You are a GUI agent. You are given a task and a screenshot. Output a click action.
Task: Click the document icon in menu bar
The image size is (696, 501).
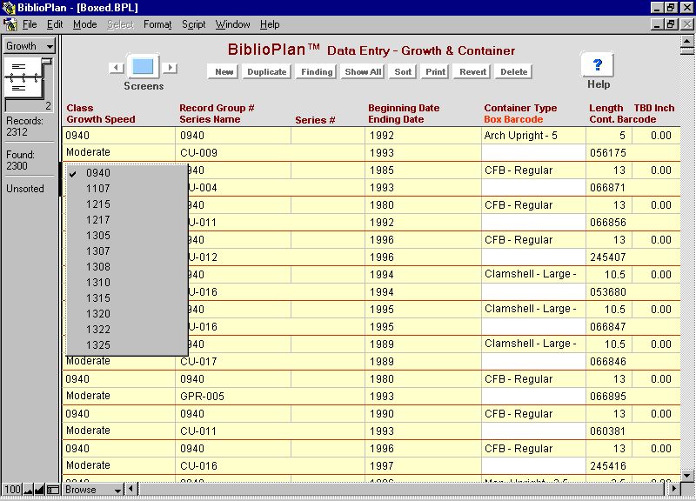point(10,24)
